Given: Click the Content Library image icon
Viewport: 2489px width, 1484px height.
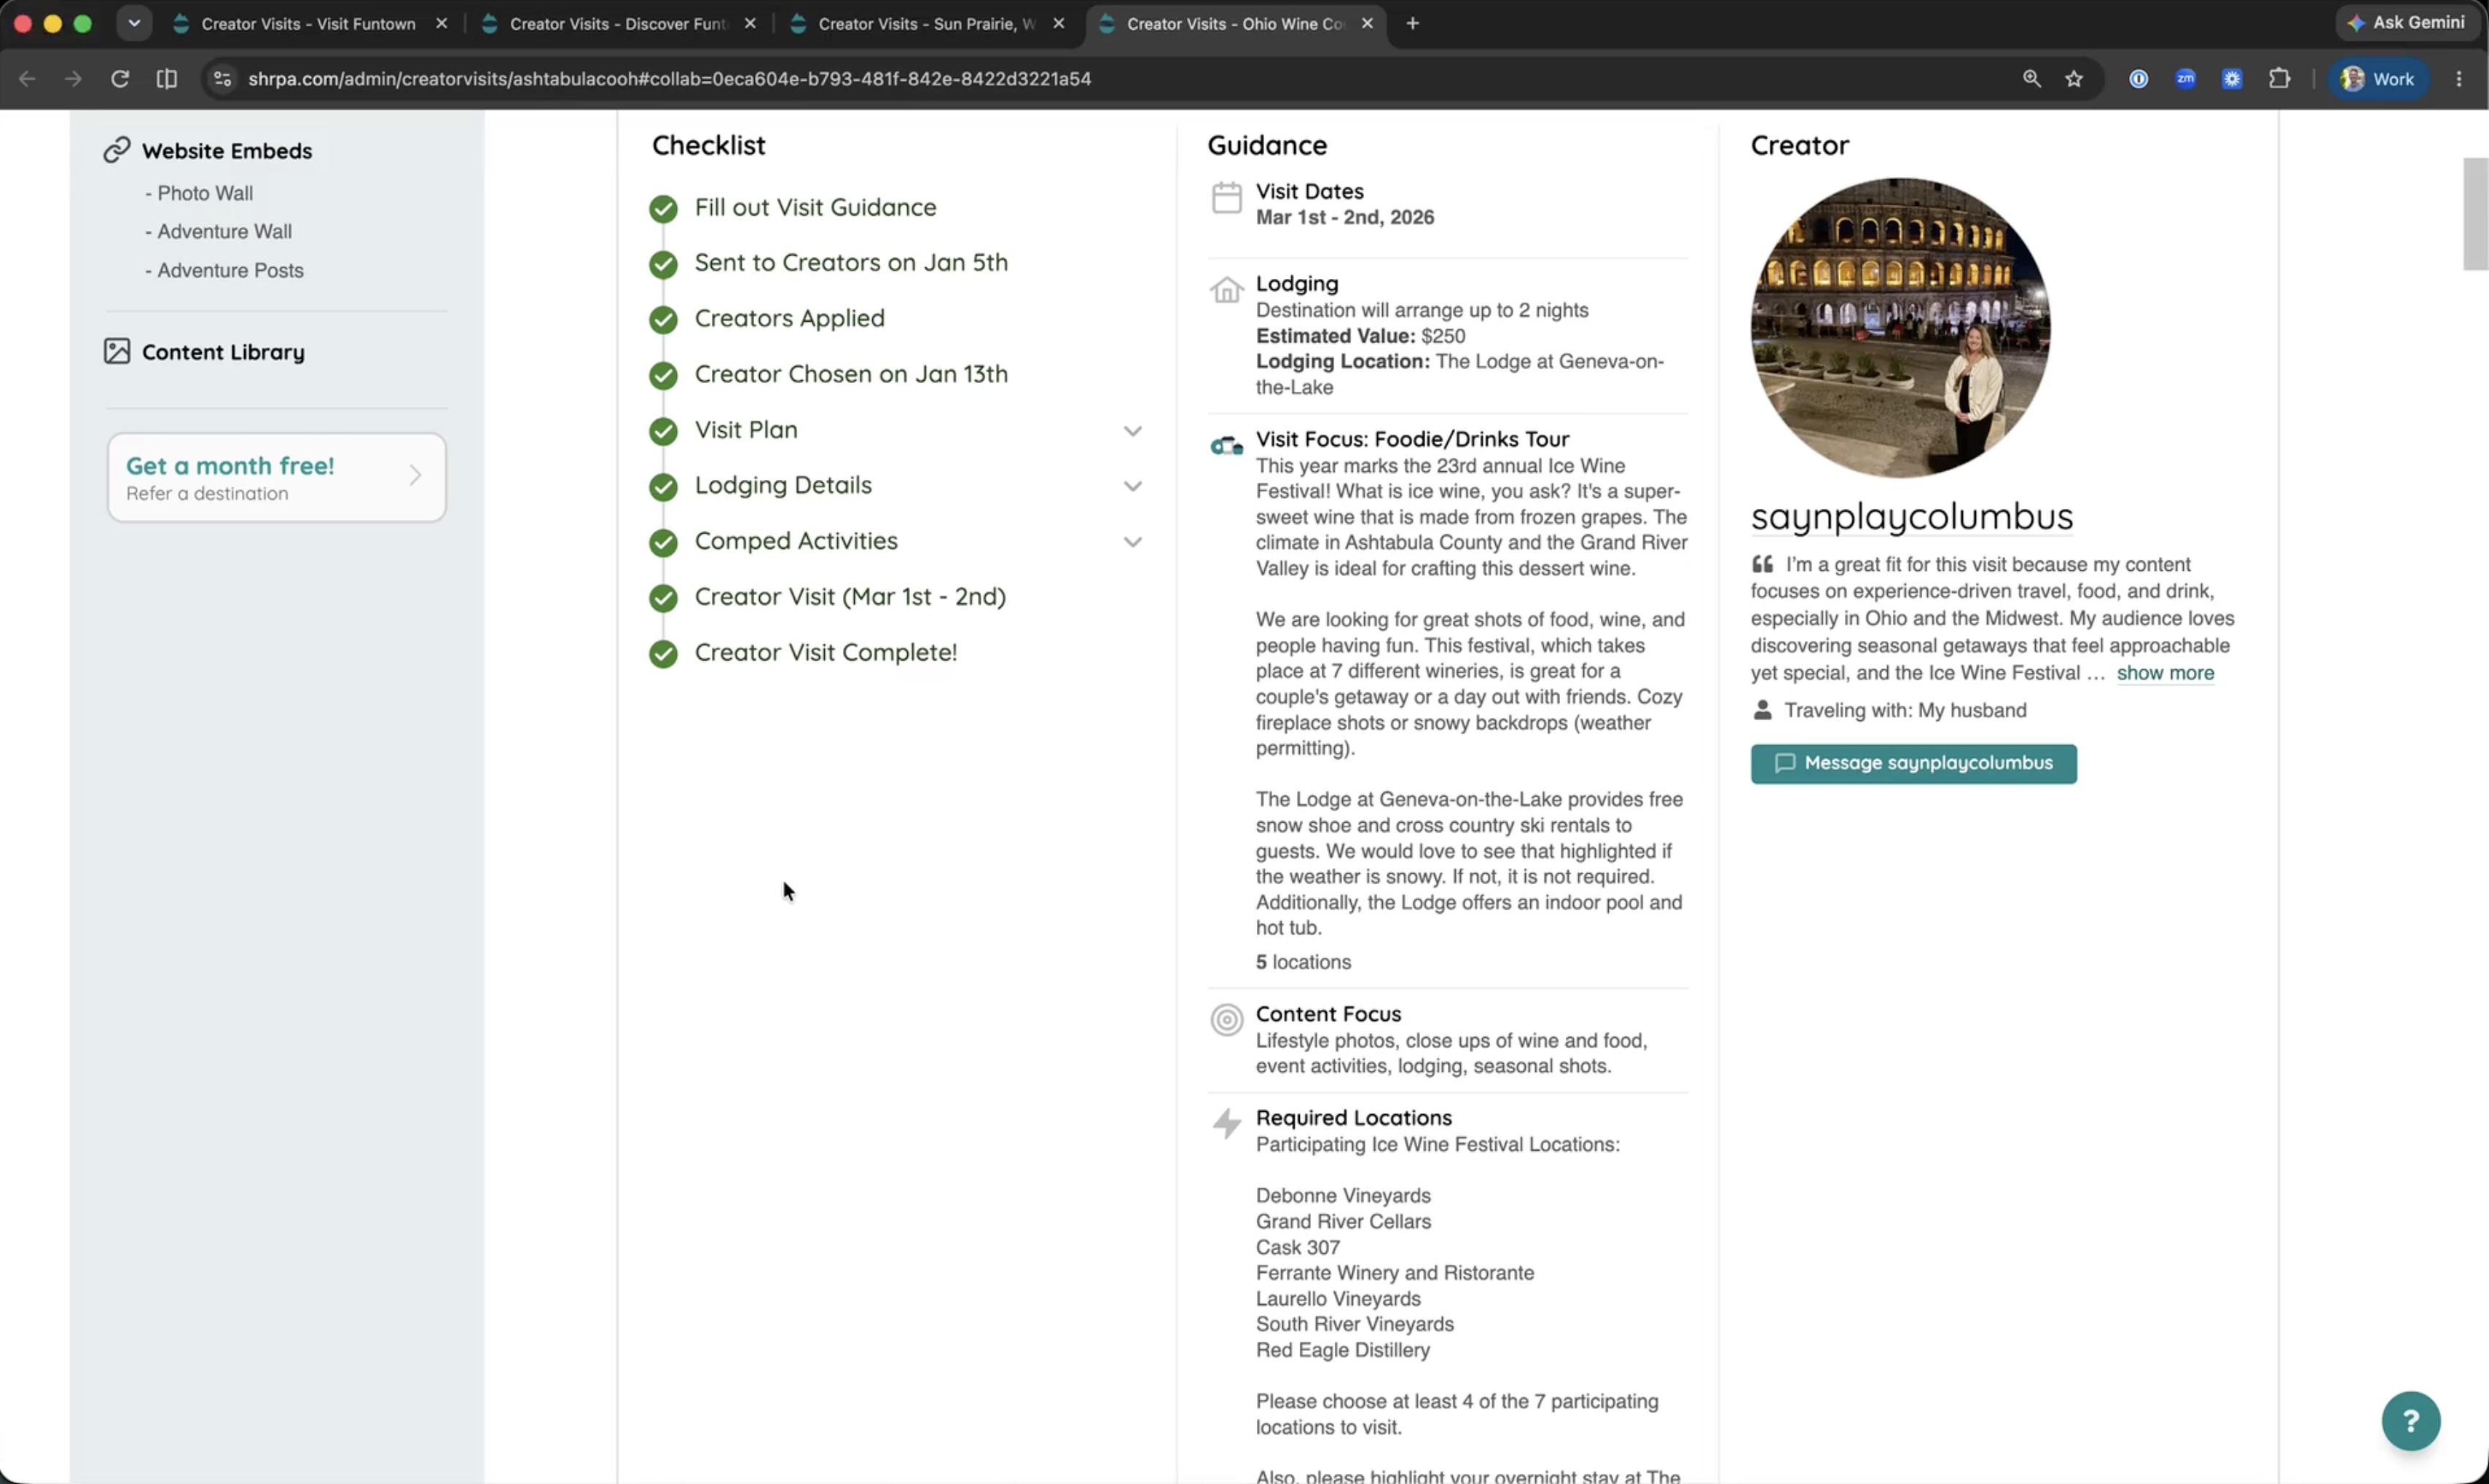Looking at the screenshot, I should click(x=117, y=351).
